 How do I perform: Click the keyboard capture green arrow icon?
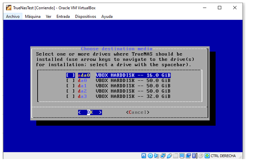pos(207,156)
